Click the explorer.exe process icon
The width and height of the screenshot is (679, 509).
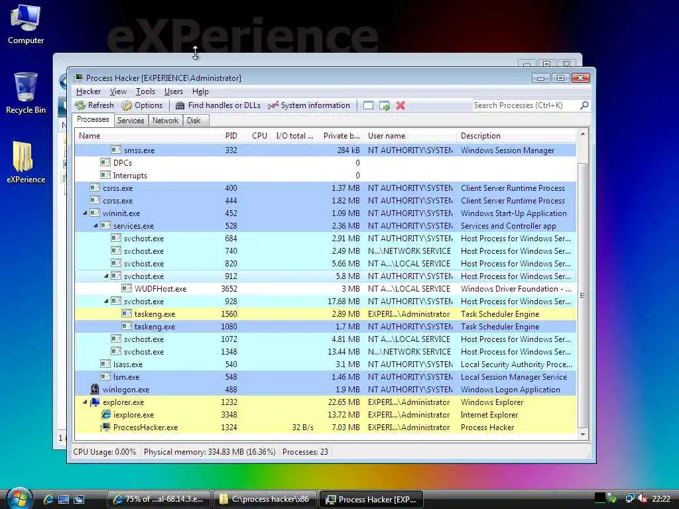(95, 402)
